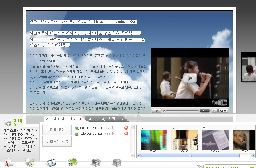The width and height of the screenshot is (256, 168).
Task: Click the green monitor search tool icon
Action: pos(73,162)
